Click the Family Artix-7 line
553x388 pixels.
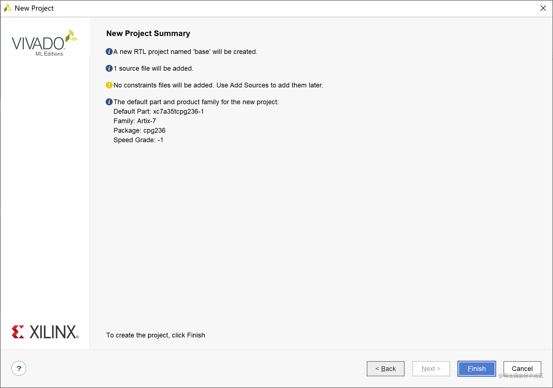tap(134, 121)
